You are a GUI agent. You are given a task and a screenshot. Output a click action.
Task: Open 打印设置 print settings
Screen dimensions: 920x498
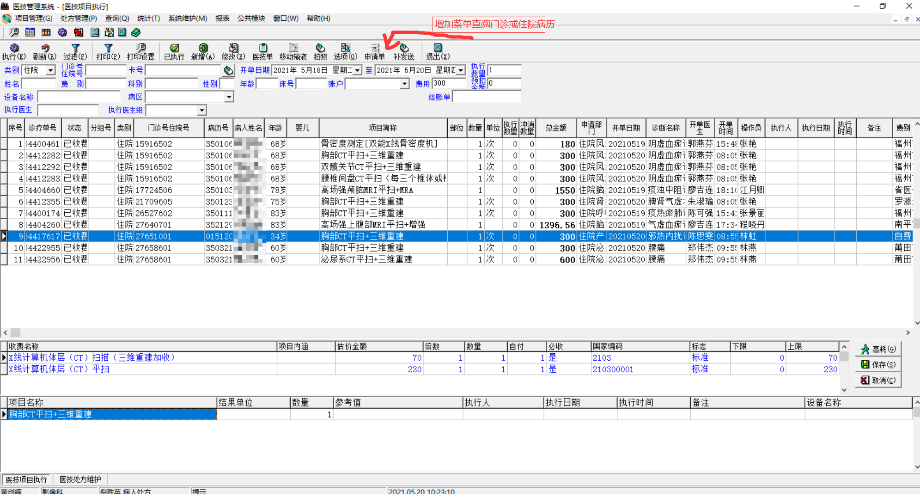pyautogui.click(x=141, y=52)
